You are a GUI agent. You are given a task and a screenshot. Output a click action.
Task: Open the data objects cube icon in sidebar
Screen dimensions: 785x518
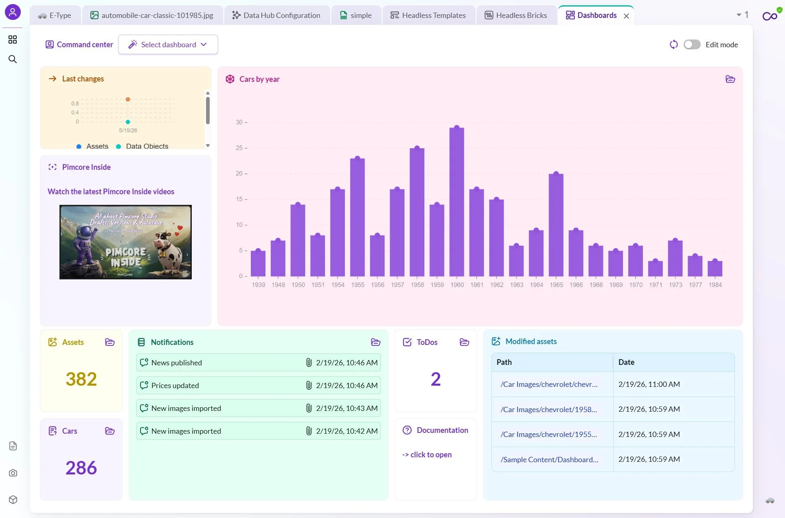[x=13, y=500]
